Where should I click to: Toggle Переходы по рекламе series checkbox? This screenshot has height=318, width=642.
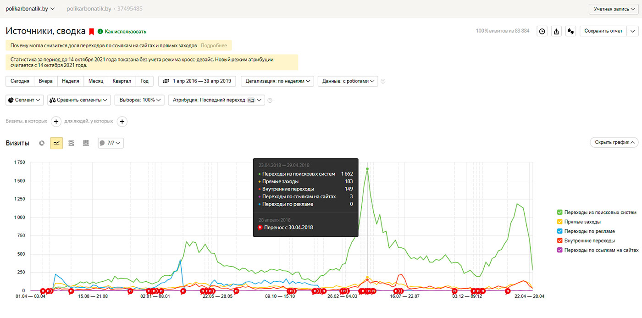pos(559,231)
